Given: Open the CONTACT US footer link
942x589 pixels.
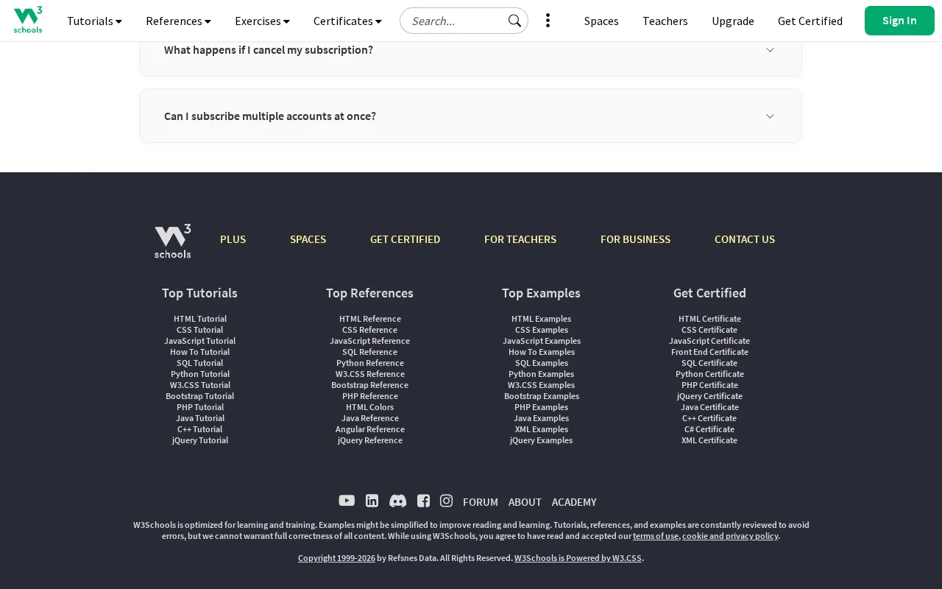Looking at the screenshot, I should pos(745,239).
